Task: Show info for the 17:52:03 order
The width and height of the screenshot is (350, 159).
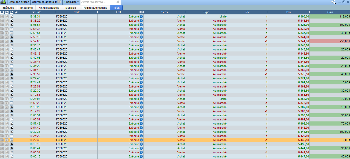Action: pos(141,41)
